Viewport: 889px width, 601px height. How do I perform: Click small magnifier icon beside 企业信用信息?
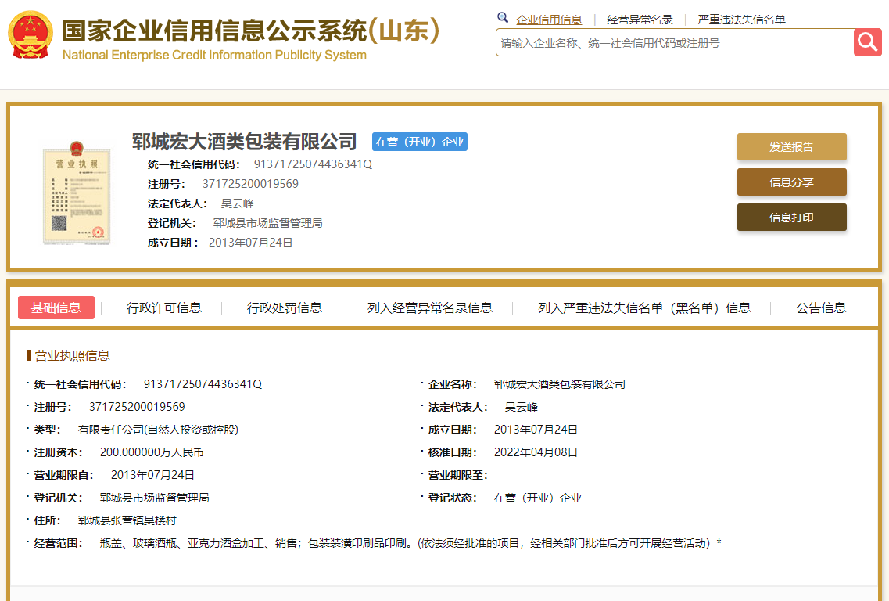click(x=503, y=17)
